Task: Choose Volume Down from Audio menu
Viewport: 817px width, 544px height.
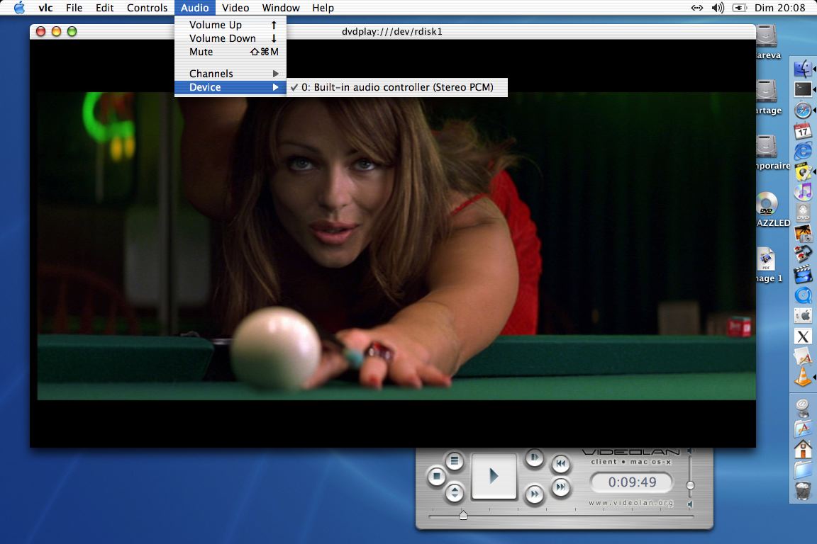Action: [x=223, y=38]
